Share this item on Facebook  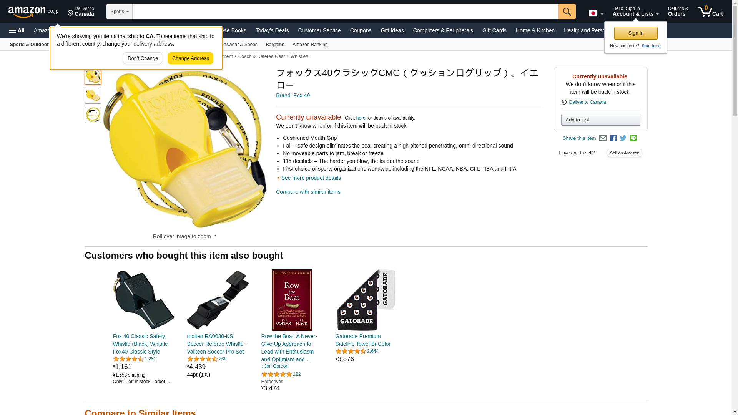pos(613,138)
